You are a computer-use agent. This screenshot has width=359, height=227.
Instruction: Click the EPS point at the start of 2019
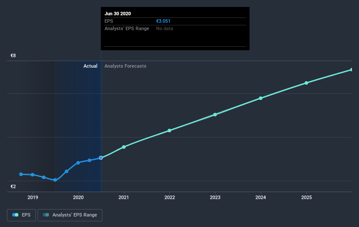coord(32,175)
